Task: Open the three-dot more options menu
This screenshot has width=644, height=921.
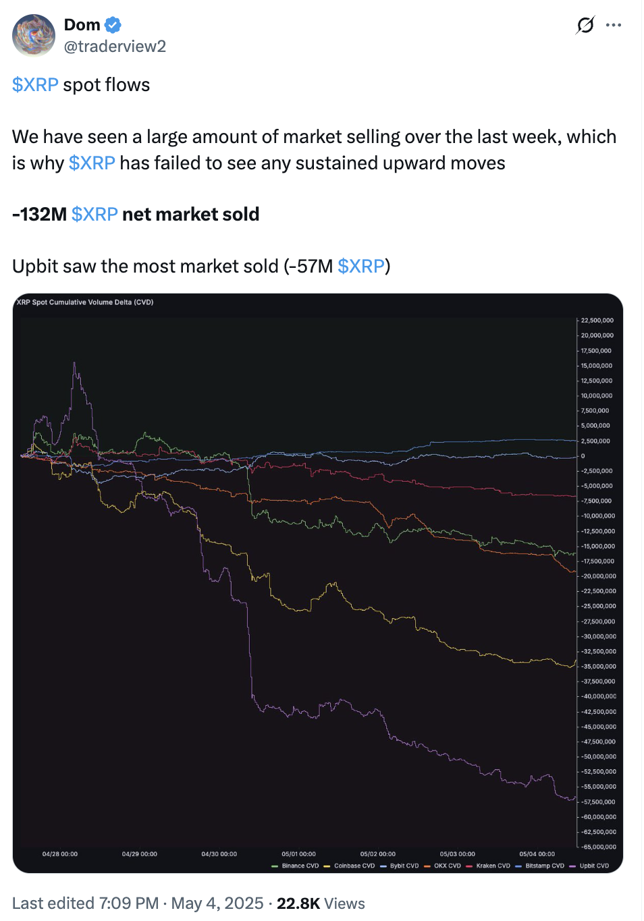Action: 614,26
